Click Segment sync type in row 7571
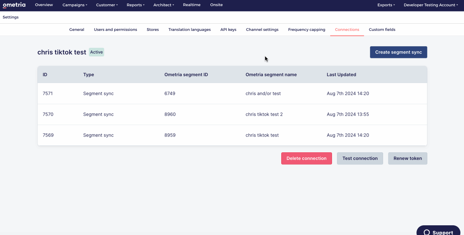This screenshot has height=235, width=464. tap(98, 93)
